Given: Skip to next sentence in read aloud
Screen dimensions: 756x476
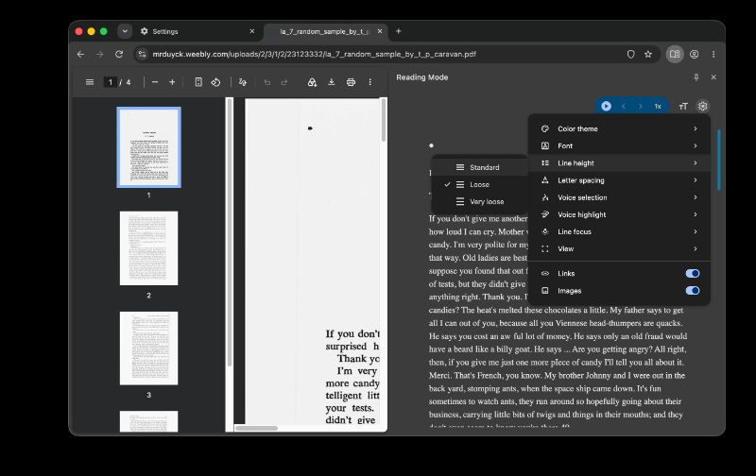Looking at the screenshot, I should click(641, 106).
